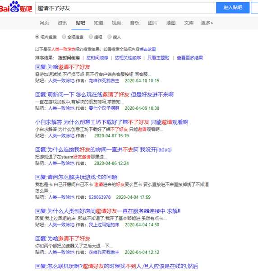
Task: Open result 怎么联机玩啊?邀请好友的时候找不到人
Action: (x=116, y=266)
